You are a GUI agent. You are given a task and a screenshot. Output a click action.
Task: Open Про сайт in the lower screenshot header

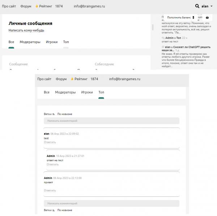[x=44, y=79]
